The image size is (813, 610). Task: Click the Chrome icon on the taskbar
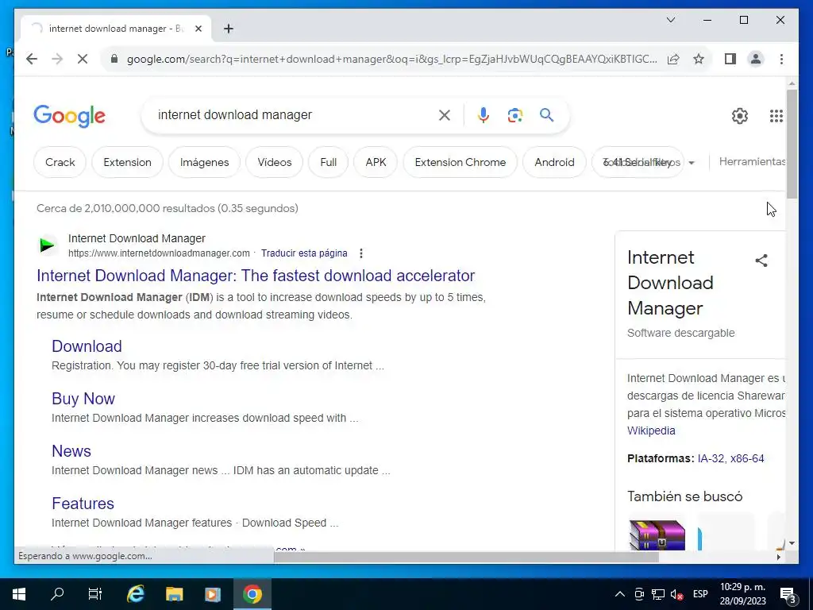pos(252,594)
